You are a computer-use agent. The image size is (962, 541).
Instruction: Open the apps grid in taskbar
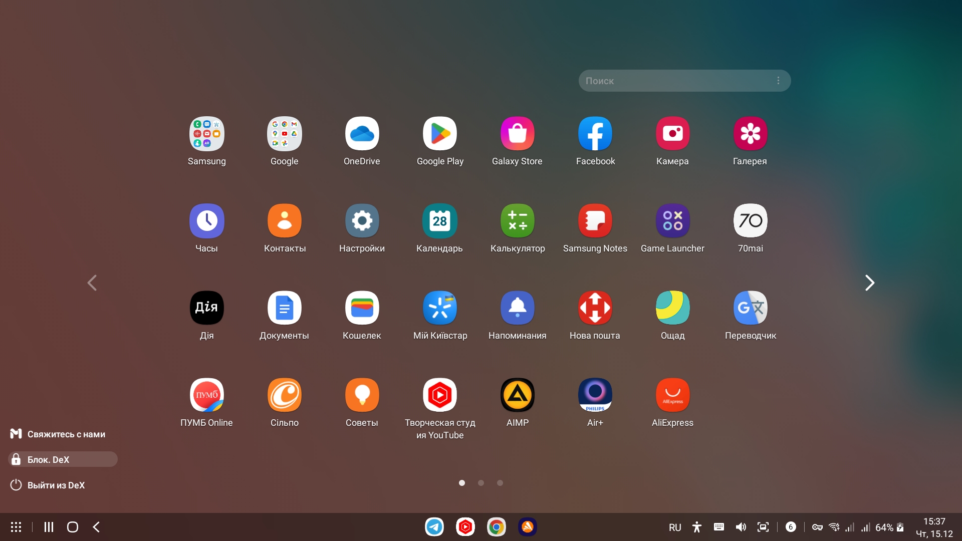[16, 527]
